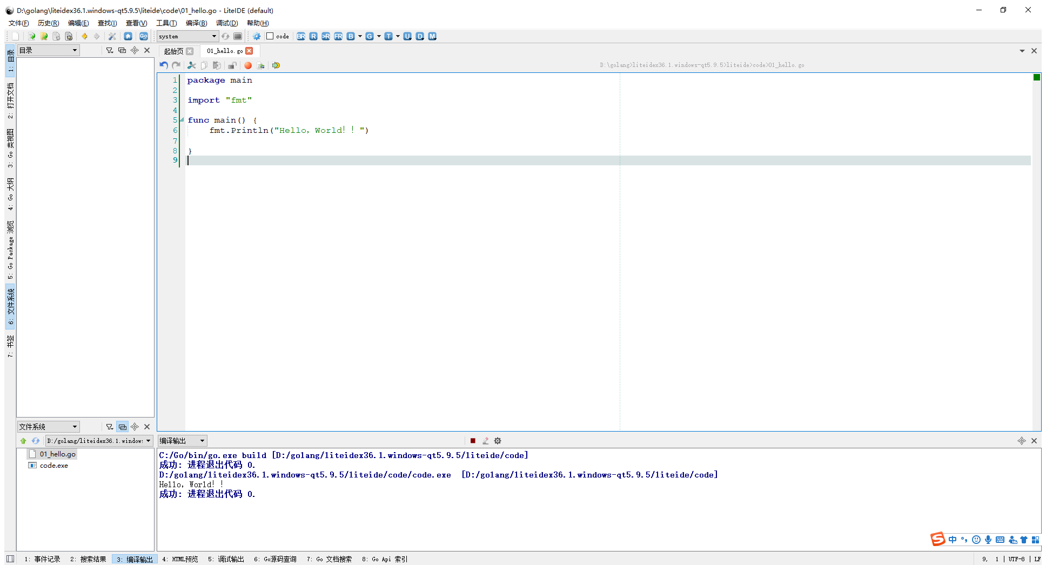Expand the dropdown arrow next to the B icon

point(360,36)
